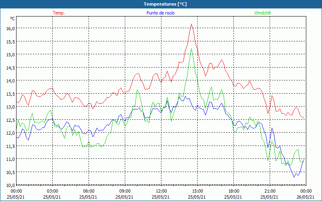Screen dimensions: 322x201
Task: Click the '26/05/21' date label
Action: tap(305, 197)
